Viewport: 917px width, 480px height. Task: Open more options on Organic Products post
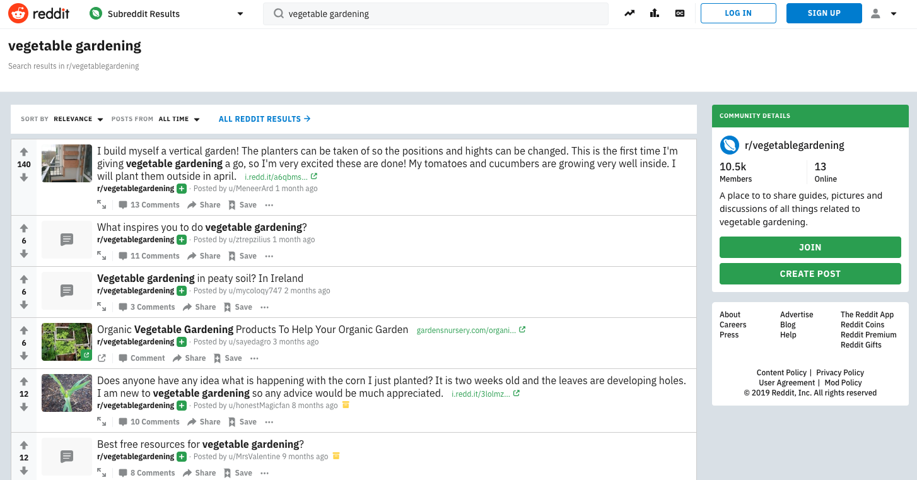pos(254,358)
